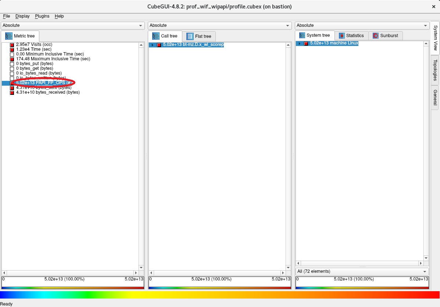This screenshot has width=440, height=307.
Task: Open the Plugins menu
Action: point(42,16)
